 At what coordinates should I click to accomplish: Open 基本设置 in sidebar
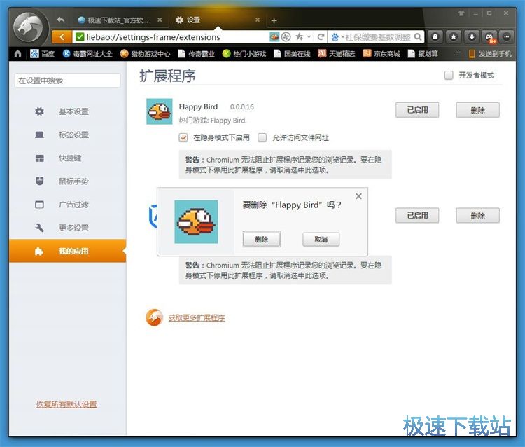(67, 111)
